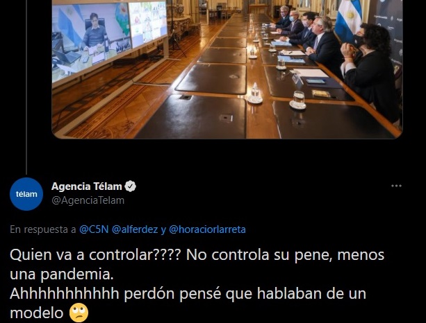The height and width of the screenshot is (323, 426).
Task: Open the @AgenciaTelam handle
Action: 88,200
